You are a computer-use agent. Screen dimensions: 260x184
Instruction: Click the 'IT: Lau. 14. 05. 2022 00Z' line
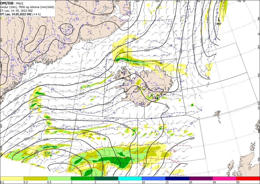pos(16,11)
